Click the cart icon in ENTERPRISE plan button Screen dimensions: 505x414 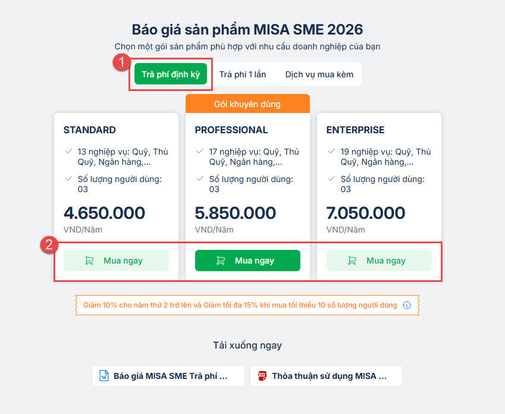tap(352, 261)
